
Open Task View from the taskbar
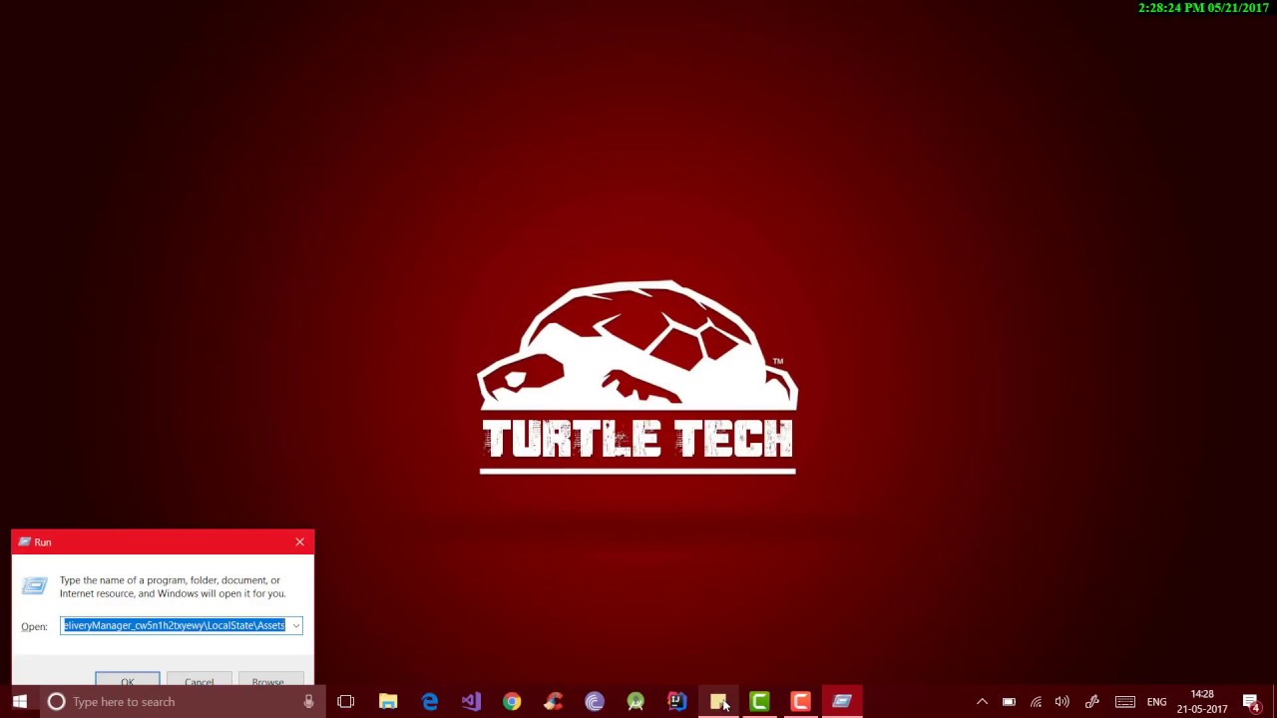coord(346,702)
